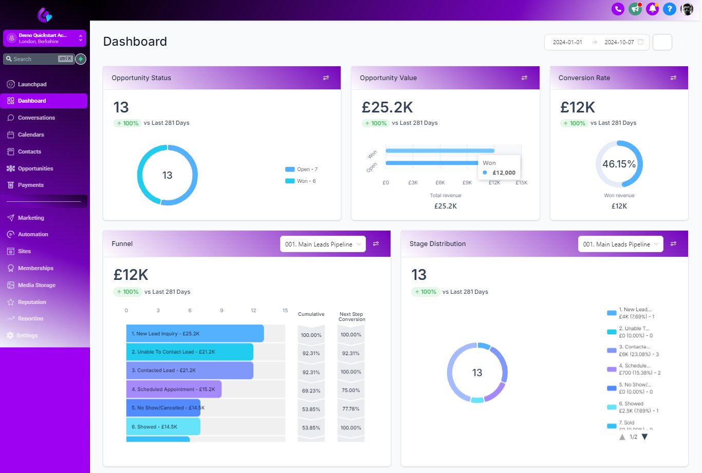Image resolution: width=702 pixels, height=473 pixels.
Task: Open Reputation in sidebar
Action: coord(32,302)
